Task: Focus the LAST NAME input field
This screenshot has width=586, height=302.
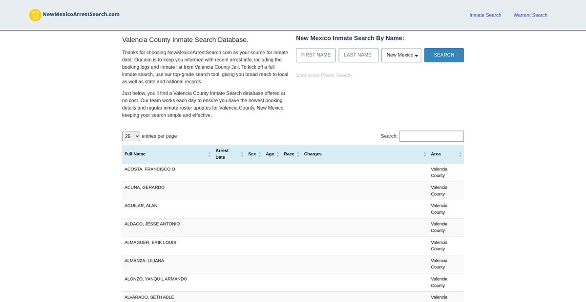Action: (x=358, y=55)
